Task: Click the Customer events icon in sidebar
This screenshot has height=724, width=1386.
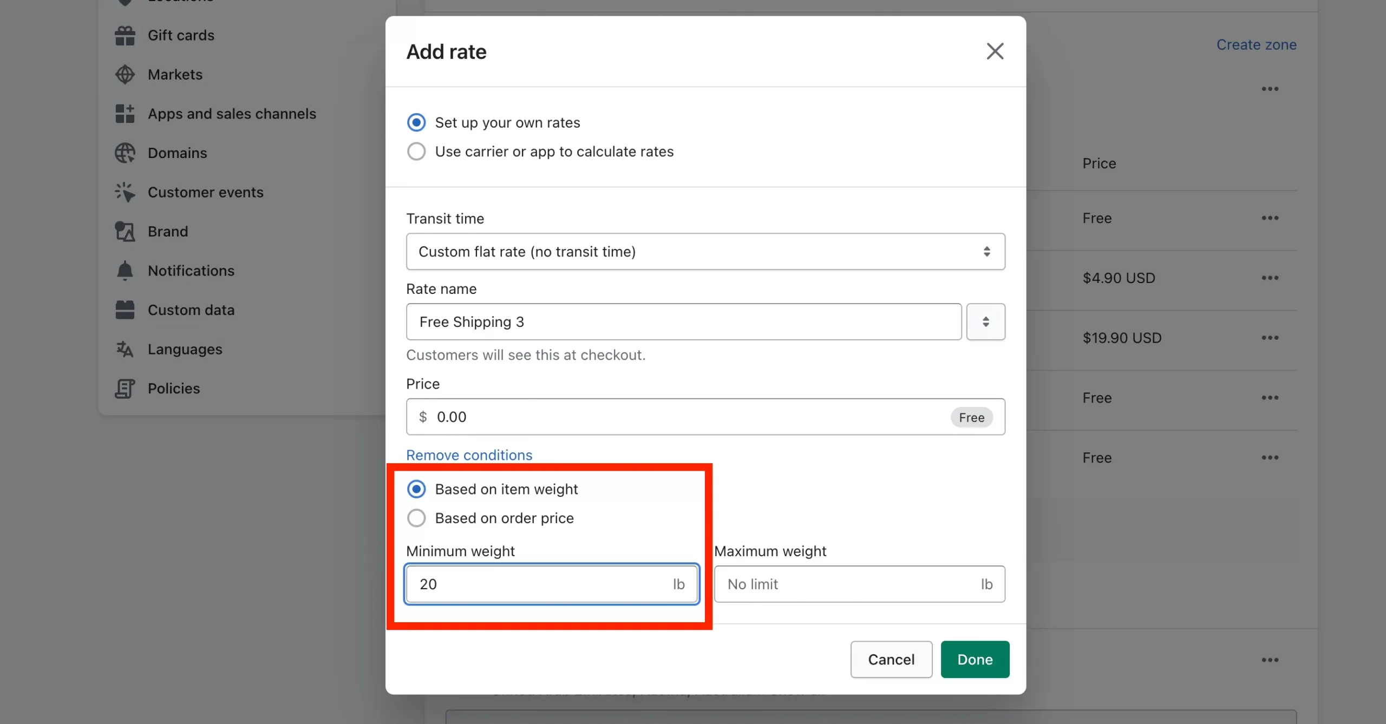Action: click(125, 193)
